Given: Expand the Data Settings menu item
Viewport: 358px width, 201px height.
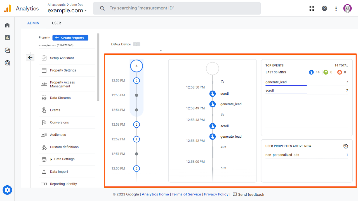Looking at the screenshot, I should [x=64, y=159].
